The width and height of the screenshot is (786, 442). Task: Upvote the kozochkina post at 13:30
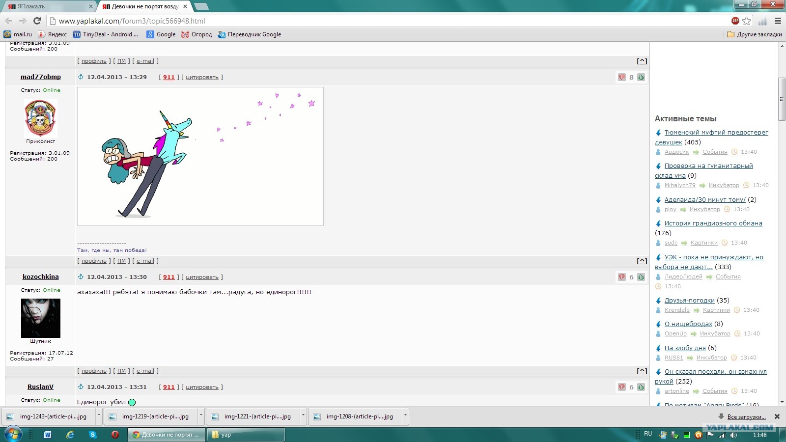pos(641,277)
